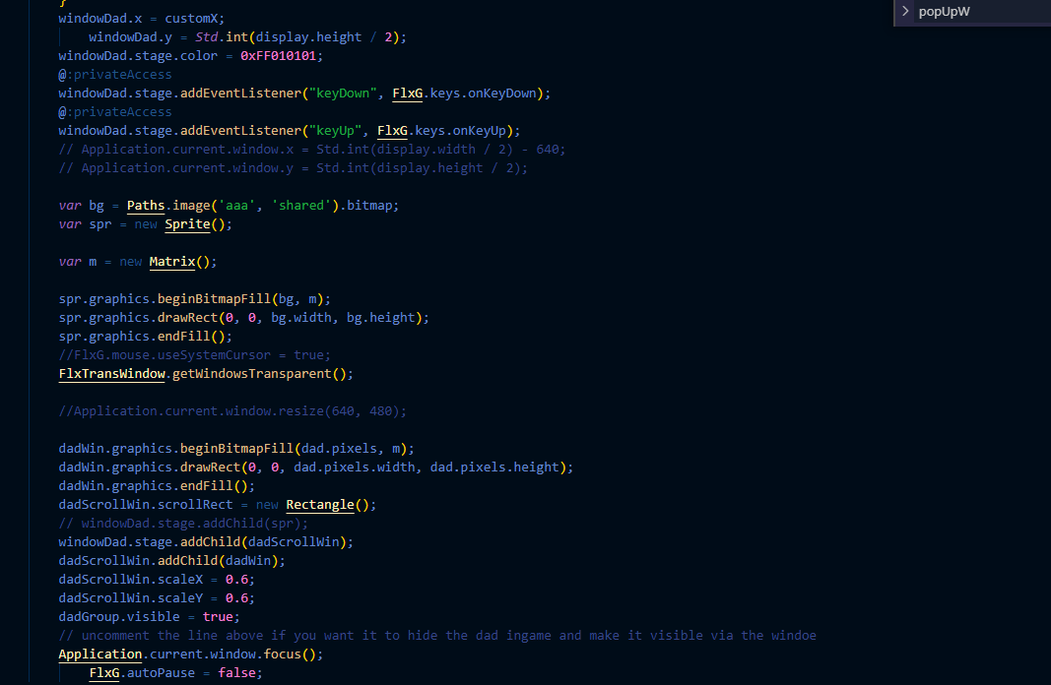Open the Rectangle class link
The height and width of the screenshot is (685, 1051).
click(x=320, y=504)
